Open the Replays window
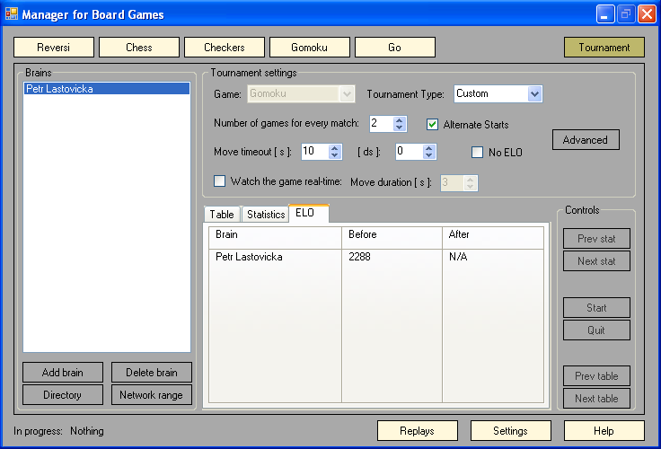 coord(418,430)
